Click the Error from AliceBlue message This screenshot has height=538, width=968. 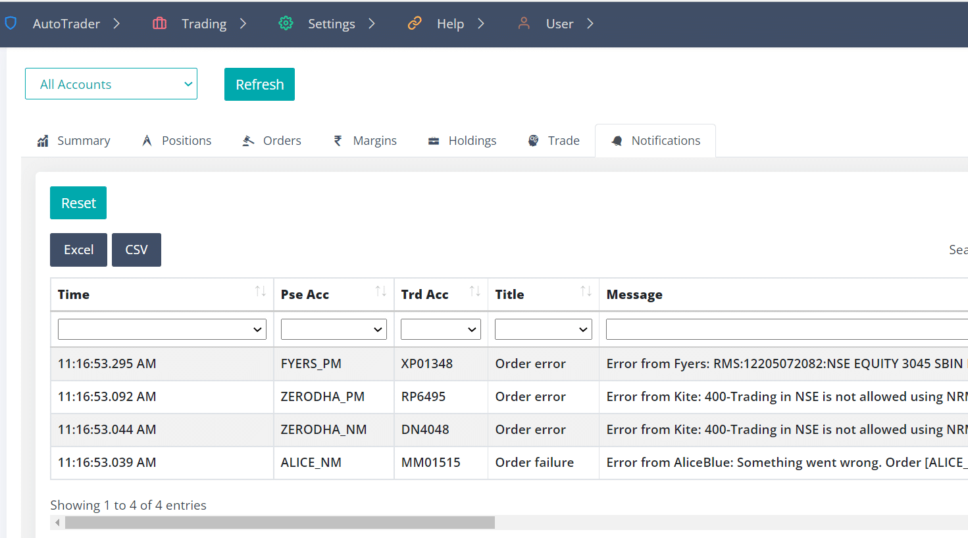coord(787,462)
